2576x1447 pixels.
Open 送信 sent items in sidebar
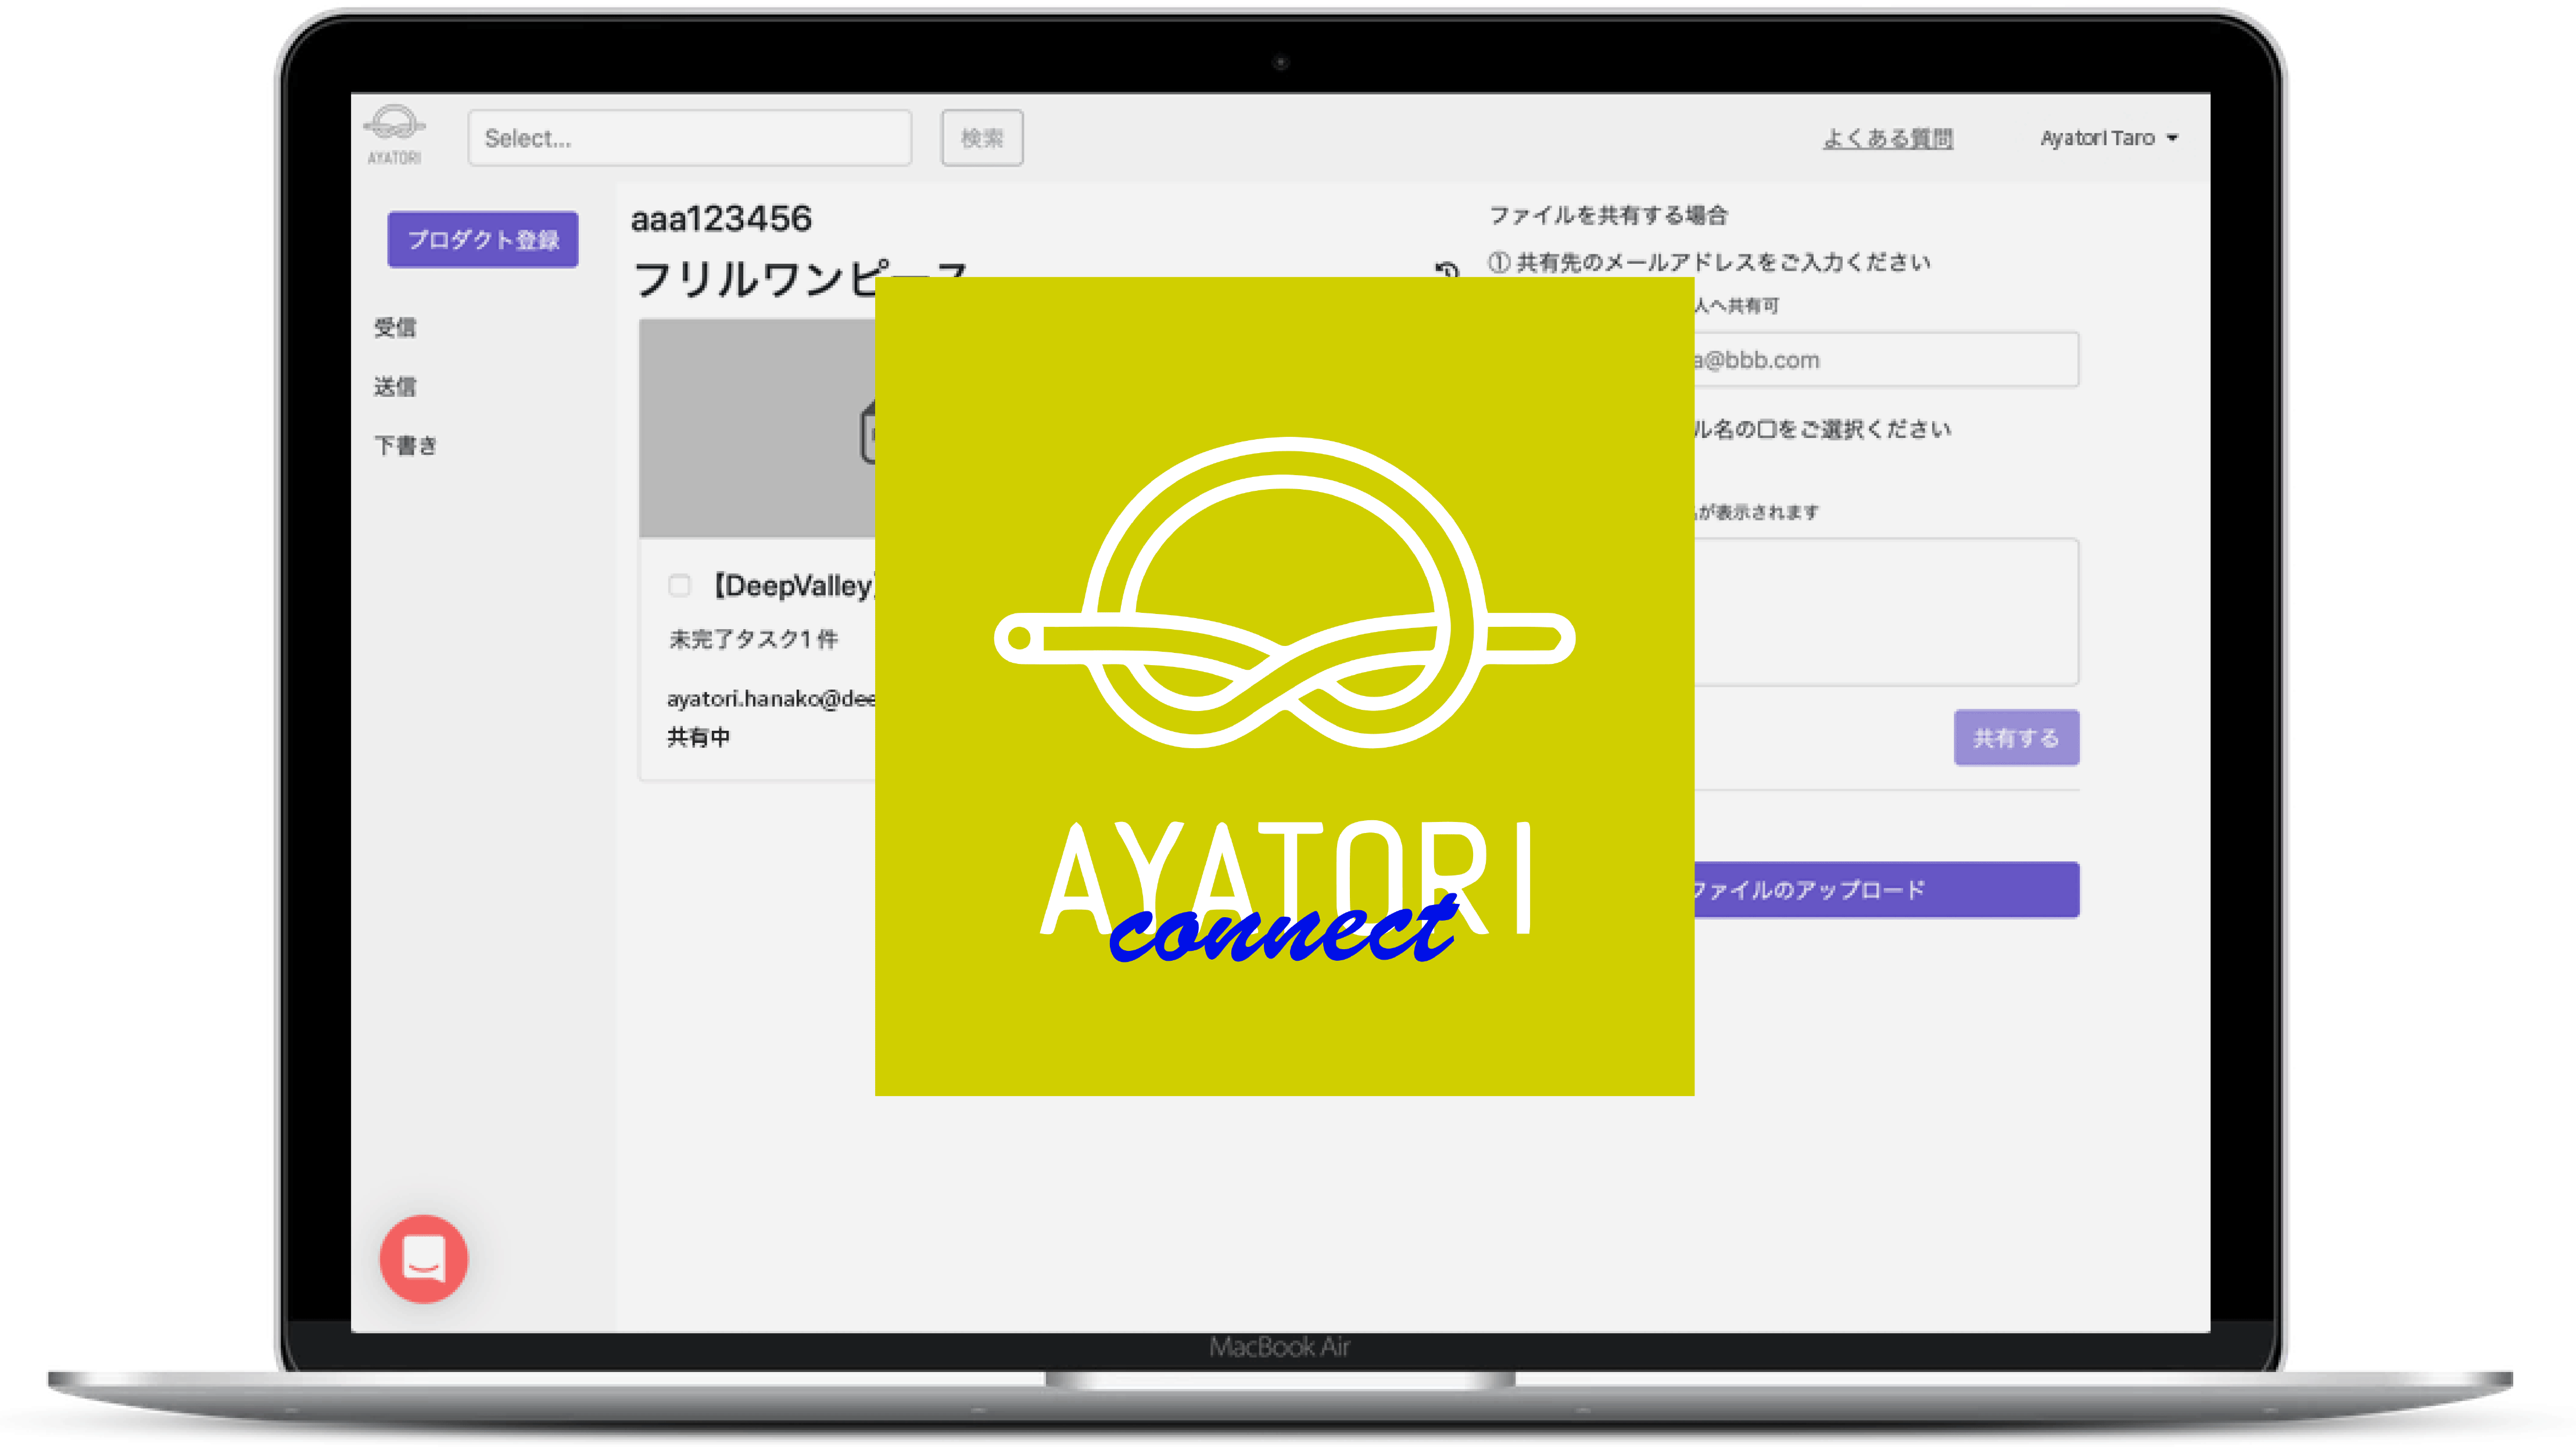395,387
